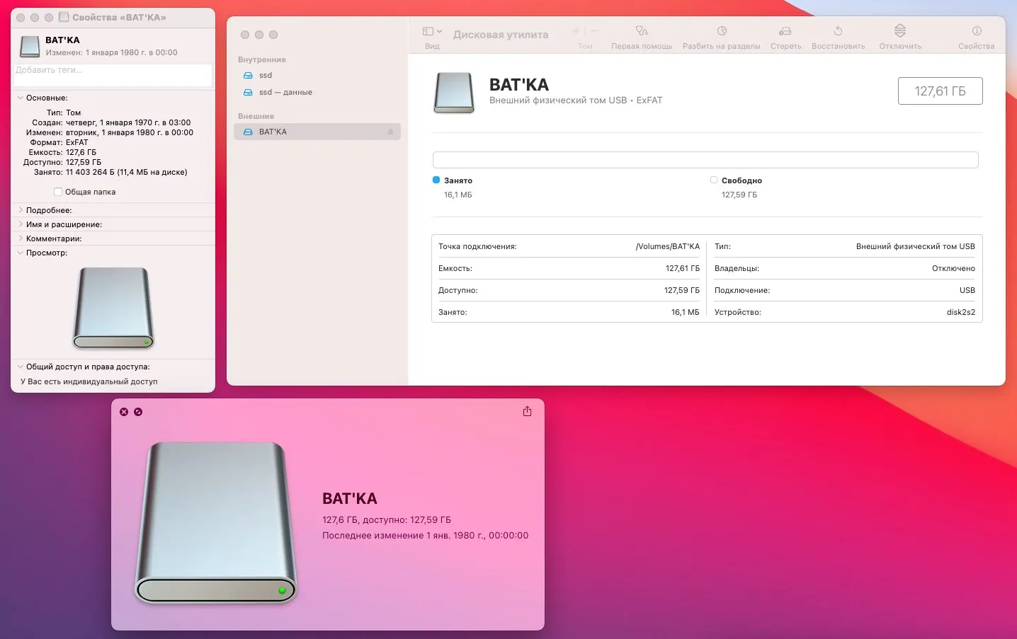Minimize the Disk Utility window
Image resolution: width=1017 pixels, height=639 pixels.
pos(259,35)
